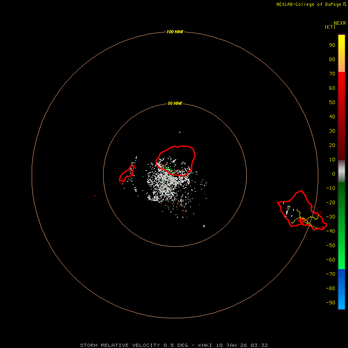This screenshot has width=348, height=348.
Task: Click the blue segment of color bar
Action: (x=341, y=289)
